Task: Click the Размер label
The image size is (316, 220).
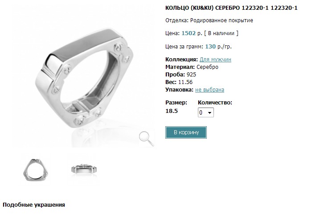Action: coord(176,103)
